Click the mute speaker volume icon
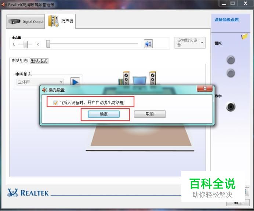 (148, 44)
